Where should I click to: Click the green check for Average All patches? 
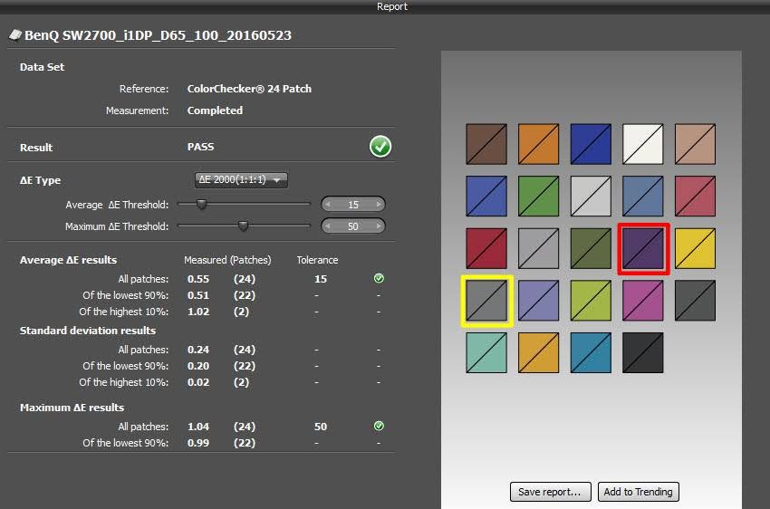(379, 278)
